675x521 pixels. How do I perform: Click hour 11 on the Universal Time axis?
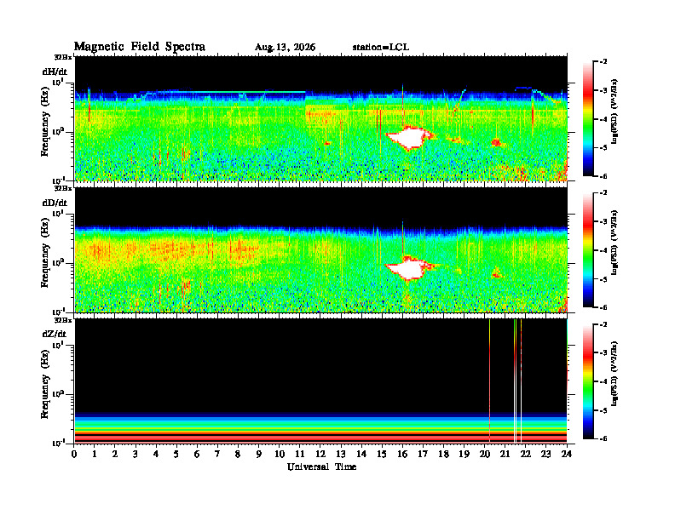click(300, 454)
